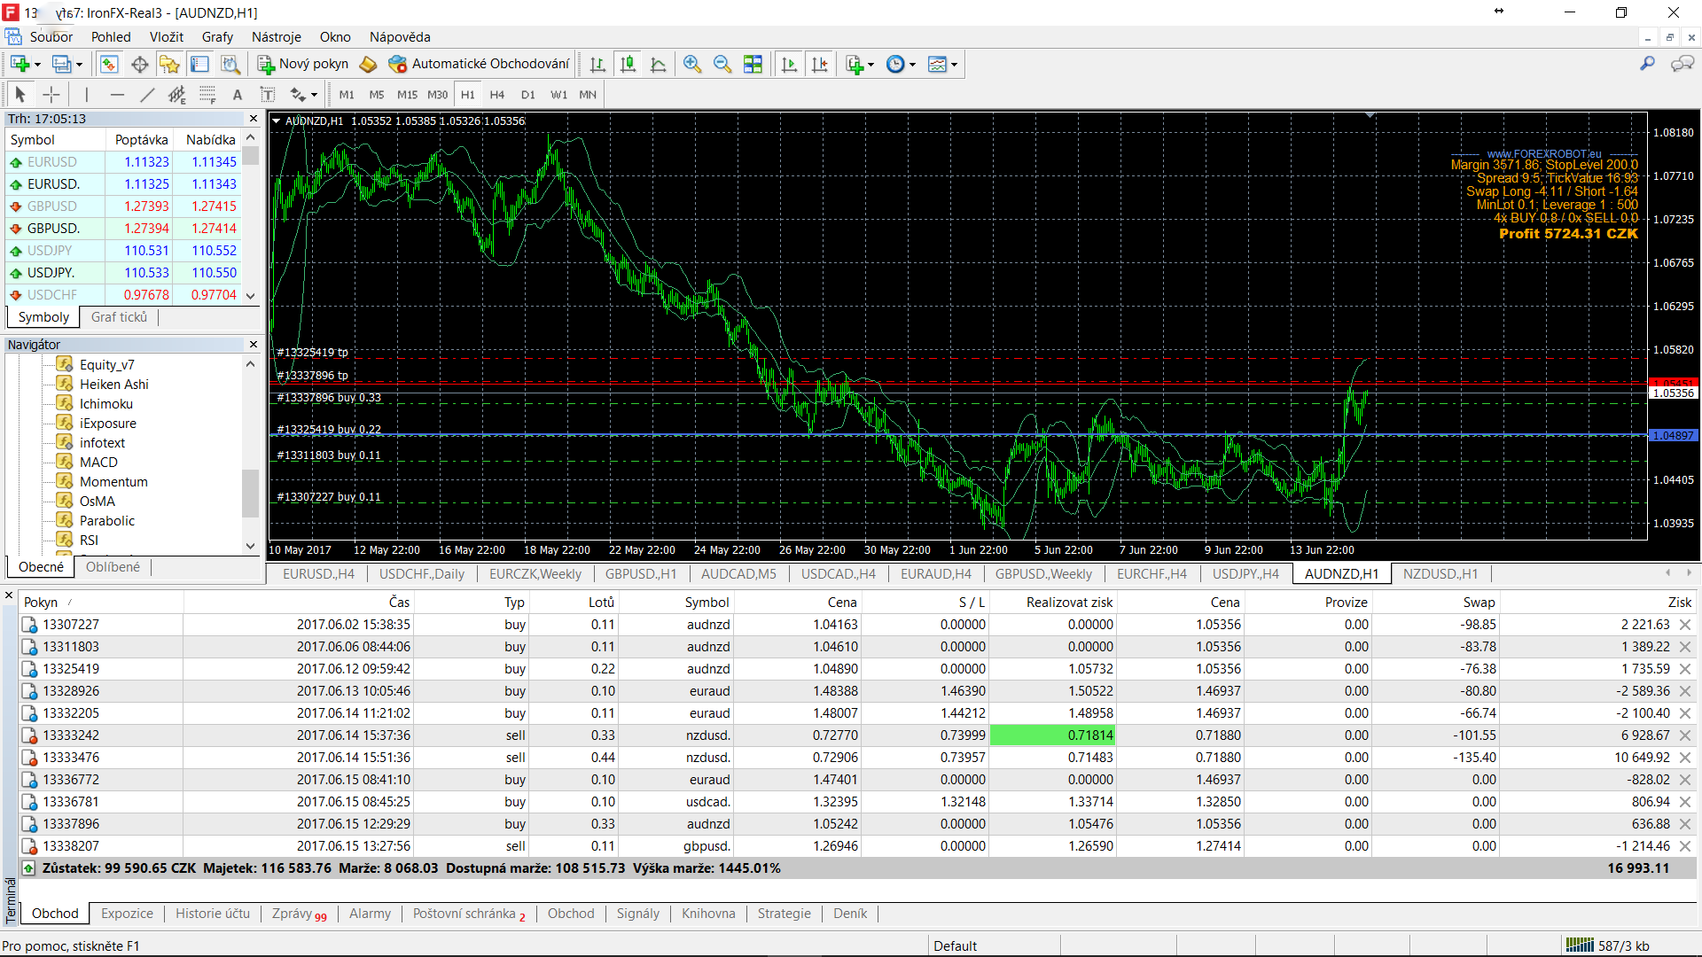1702x957 pixels.
Task: Select Ichimoku indicator in Navigator
Action: pyautogui.click(x=106, y=404)
